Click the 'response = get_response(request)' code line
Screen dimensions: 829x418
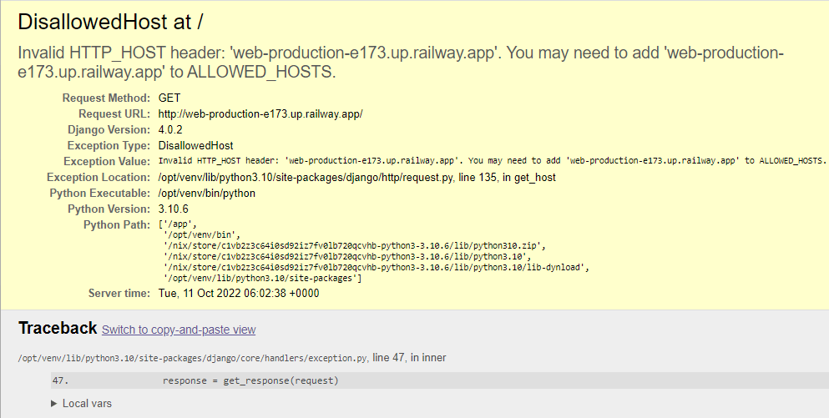(250, 380)
